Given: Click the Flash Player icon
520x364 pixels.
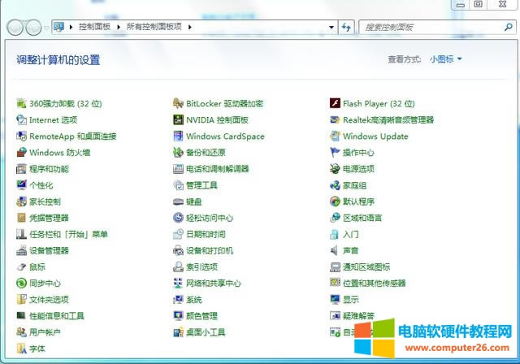Looking at the screenshot, I should [x=335, y=103].
